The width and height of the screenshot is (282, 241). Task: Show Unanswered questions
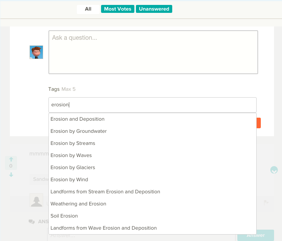[154, 9]
